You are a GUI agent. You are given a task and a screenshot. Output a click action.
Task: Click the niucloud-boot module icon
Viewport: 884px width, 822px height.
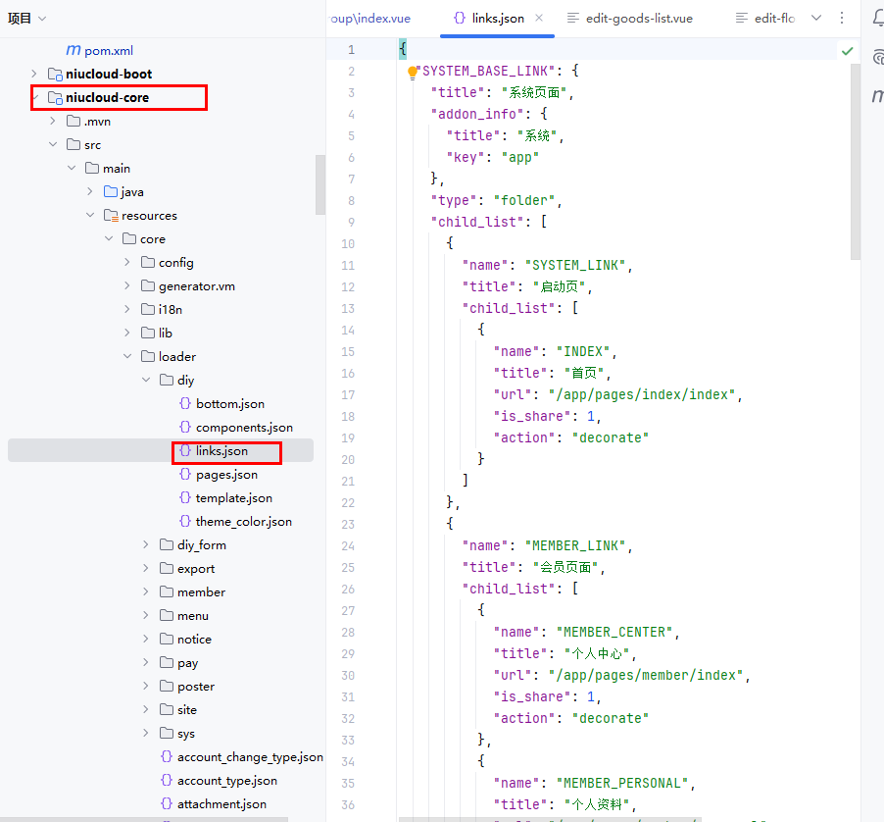pyautogui.click(x=54, y=75)
